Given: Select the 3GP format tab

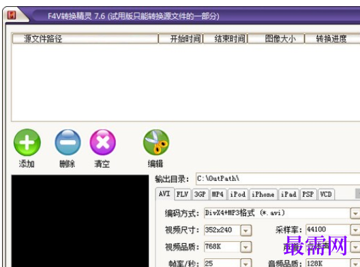Looking at the screenshot, I should click(200, 195).
